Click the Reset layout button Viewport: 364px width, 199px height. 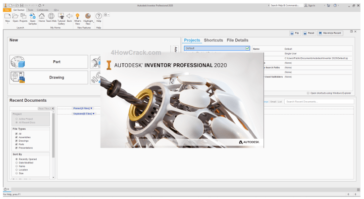click(x=309, y=33)
